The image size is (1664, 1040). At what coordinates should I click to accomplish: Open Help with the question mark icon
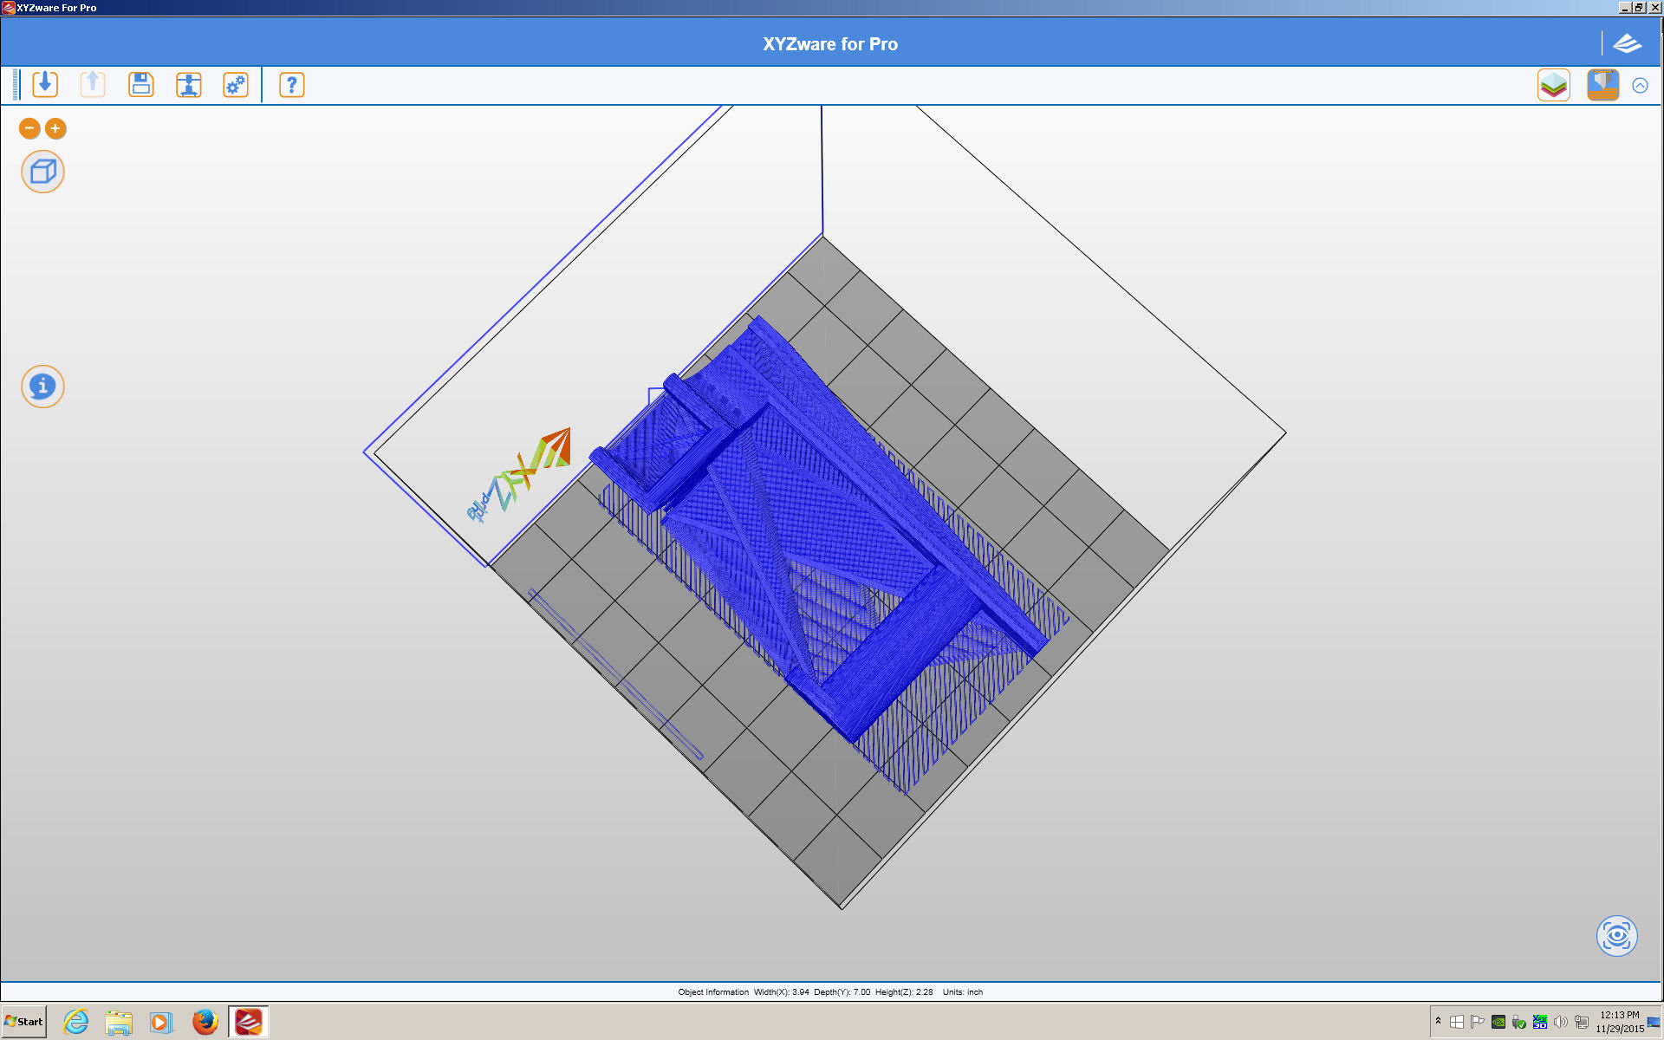tap(292, 85)
